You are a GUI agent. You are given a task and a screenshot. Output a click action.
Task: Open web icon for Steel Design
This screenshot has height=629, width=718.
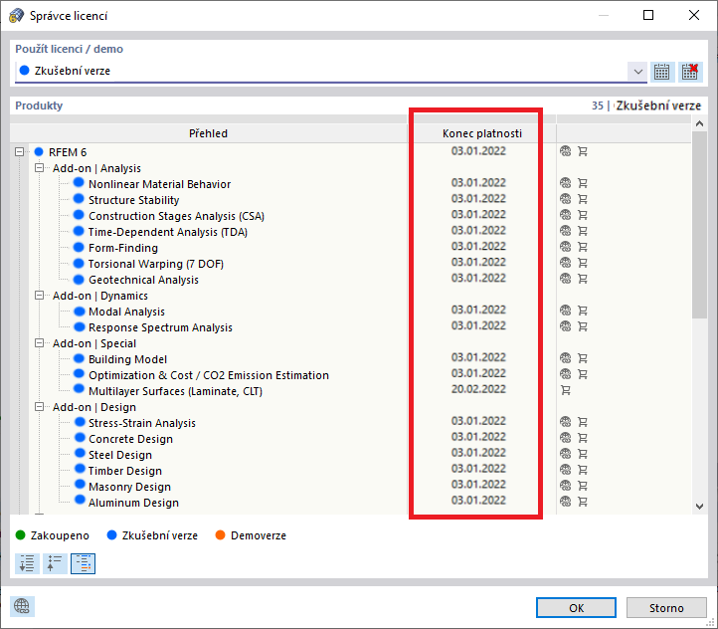566,454
